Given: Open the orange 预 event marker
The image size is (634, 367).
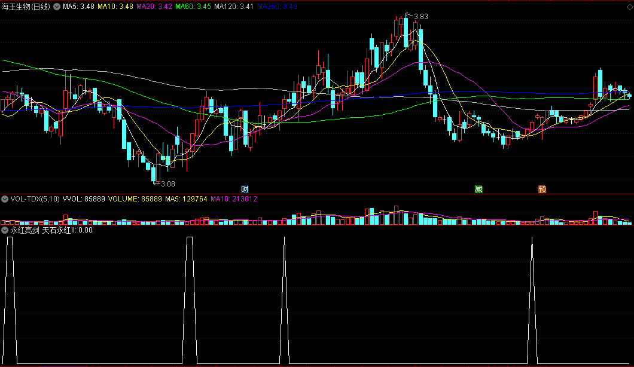Looking at the screenshot, I should 542,189.
